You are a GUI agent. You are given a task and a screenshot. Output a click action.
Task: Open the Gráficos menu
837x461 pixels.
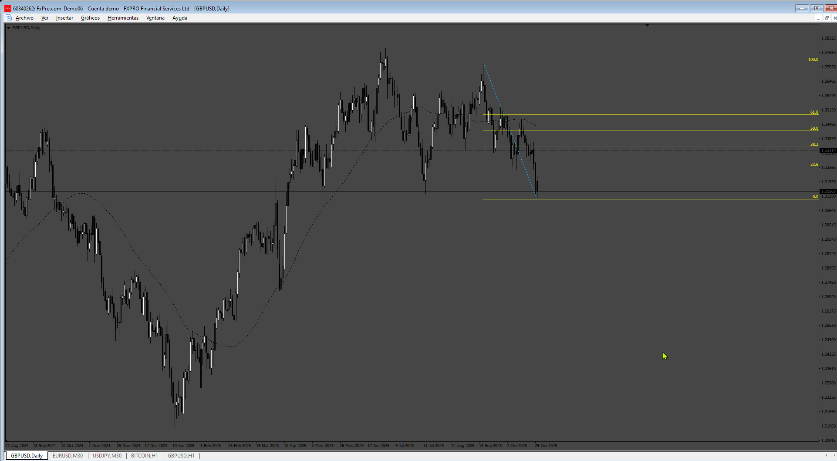click(90, 18)
